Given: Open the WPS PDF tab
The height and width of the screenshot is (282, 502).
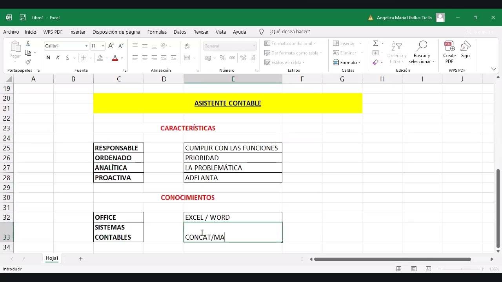Looking at the screenshot, I should coord(53,32).
